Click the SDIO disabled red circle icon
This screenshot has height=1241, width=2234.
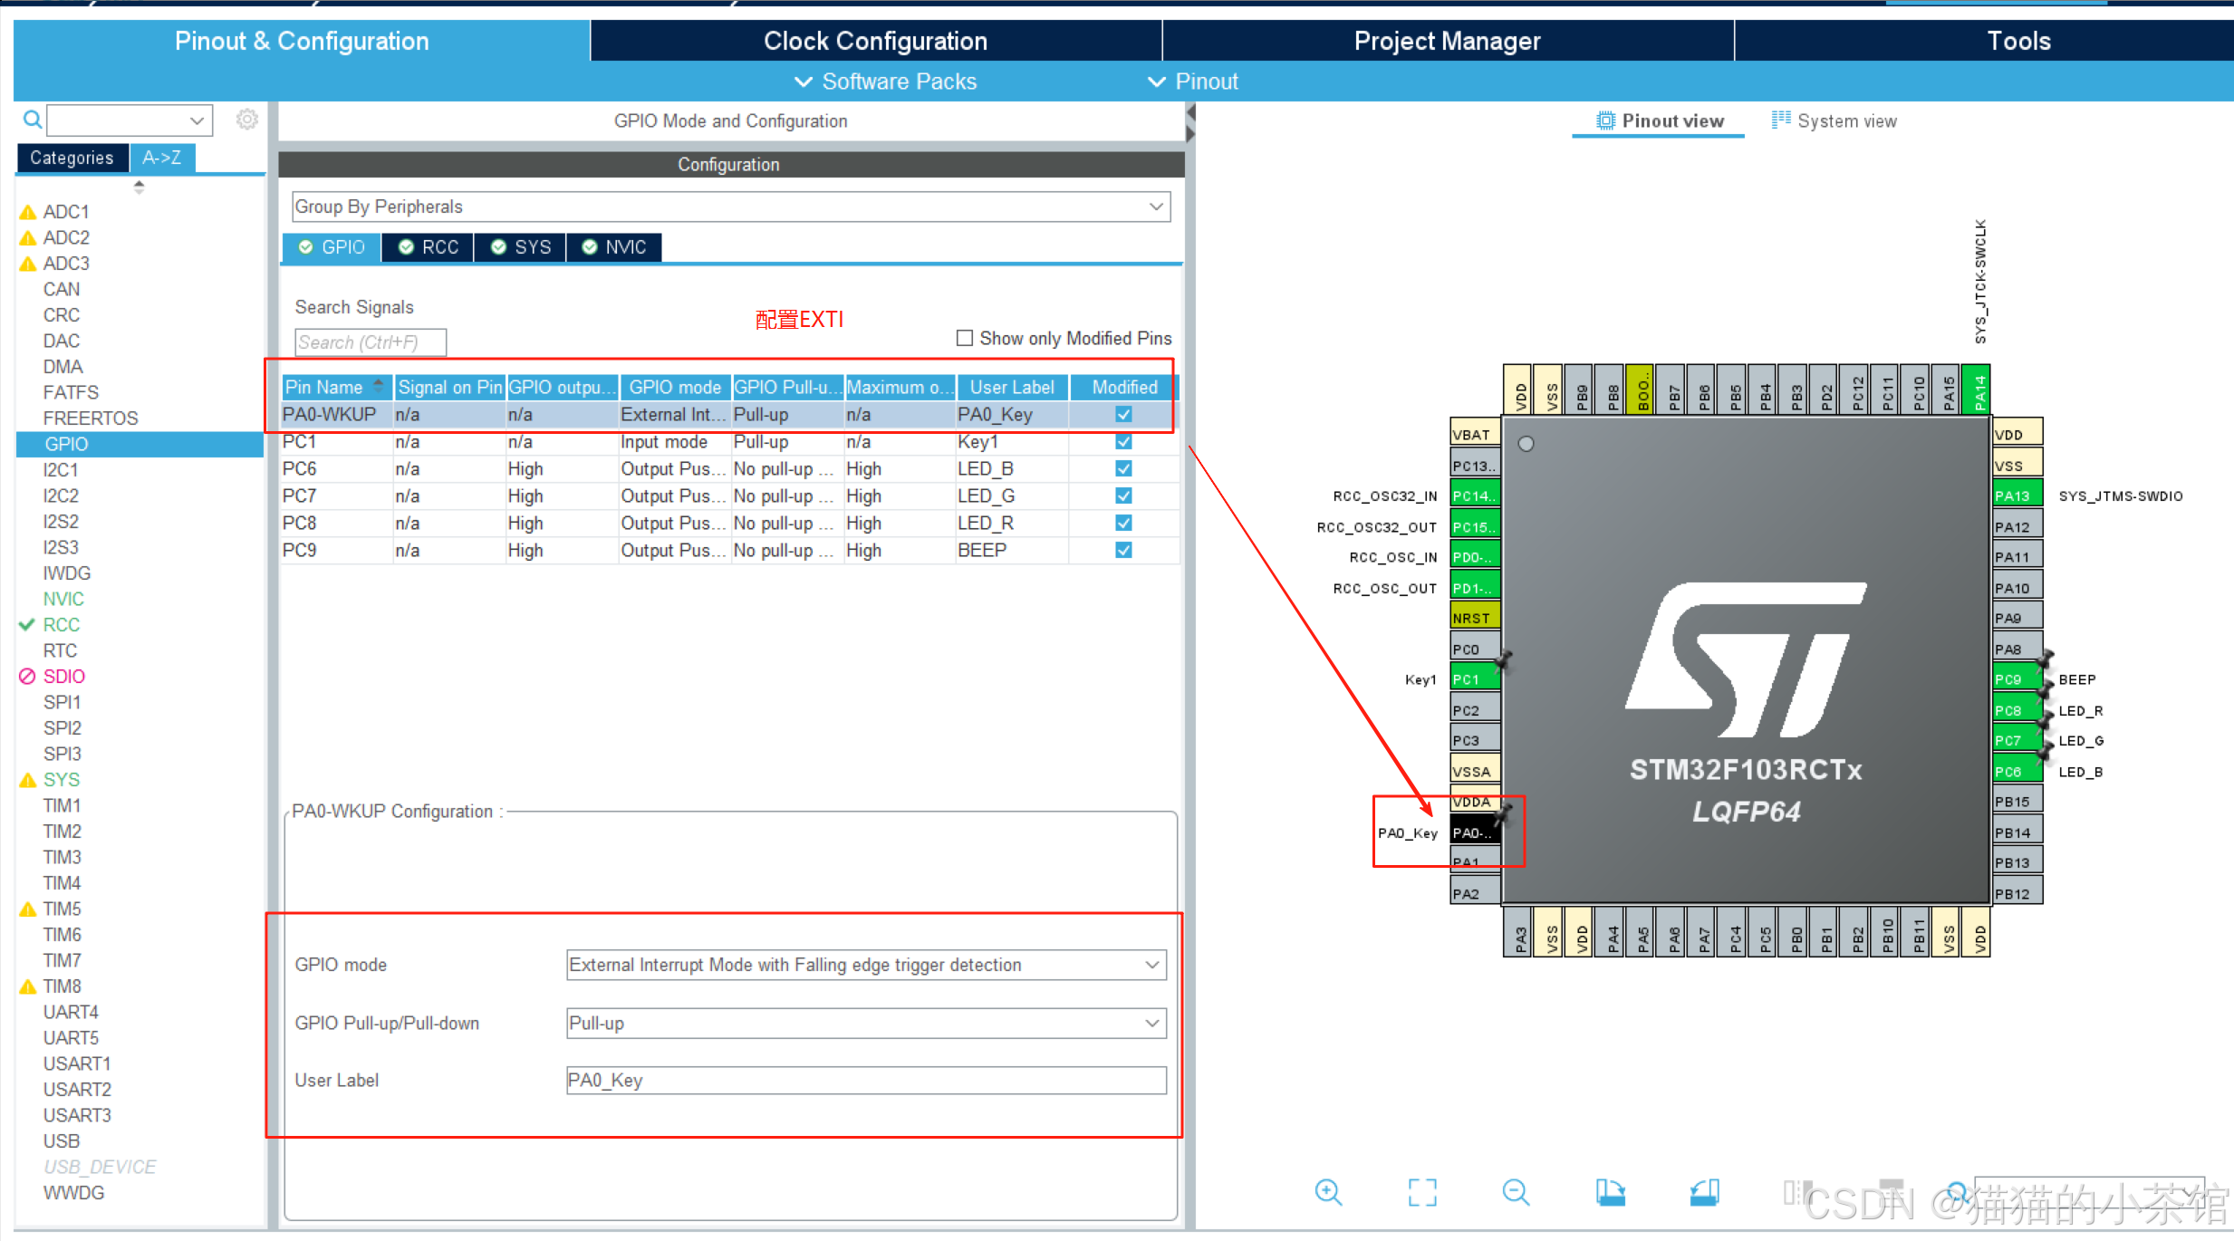click(x=27, y=677)
